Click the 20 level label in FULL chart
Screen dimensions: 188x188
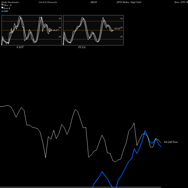coord(121,36)
